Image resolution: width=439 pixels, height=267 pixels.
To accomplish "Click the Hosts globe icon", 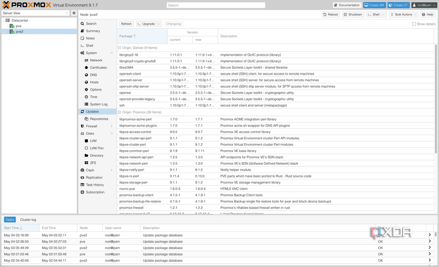I will tap(86, 82).
